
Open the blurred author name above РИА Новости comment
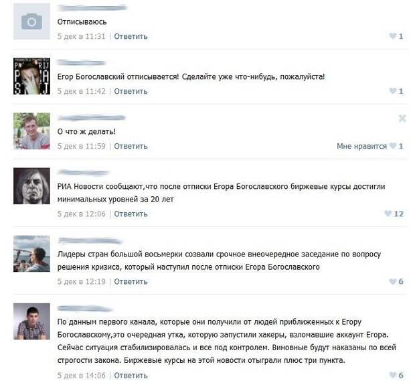(84, 173)
